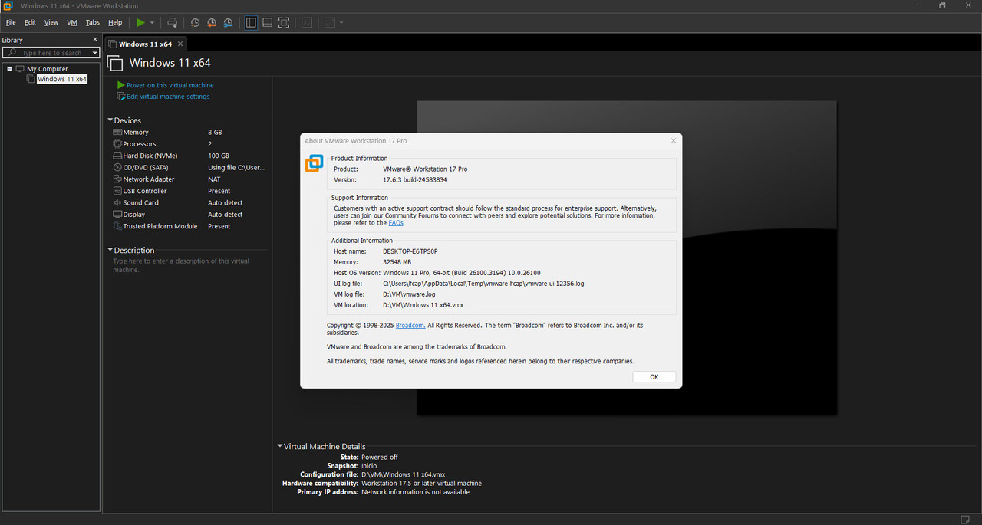Open the Snapshot Manager icon
Image resolution: width=982 pixels, height=525 pixels.
pos(228,23)
